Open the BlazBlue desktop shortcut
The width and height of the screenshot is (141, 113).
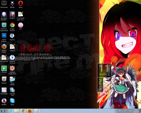(12, 15)
